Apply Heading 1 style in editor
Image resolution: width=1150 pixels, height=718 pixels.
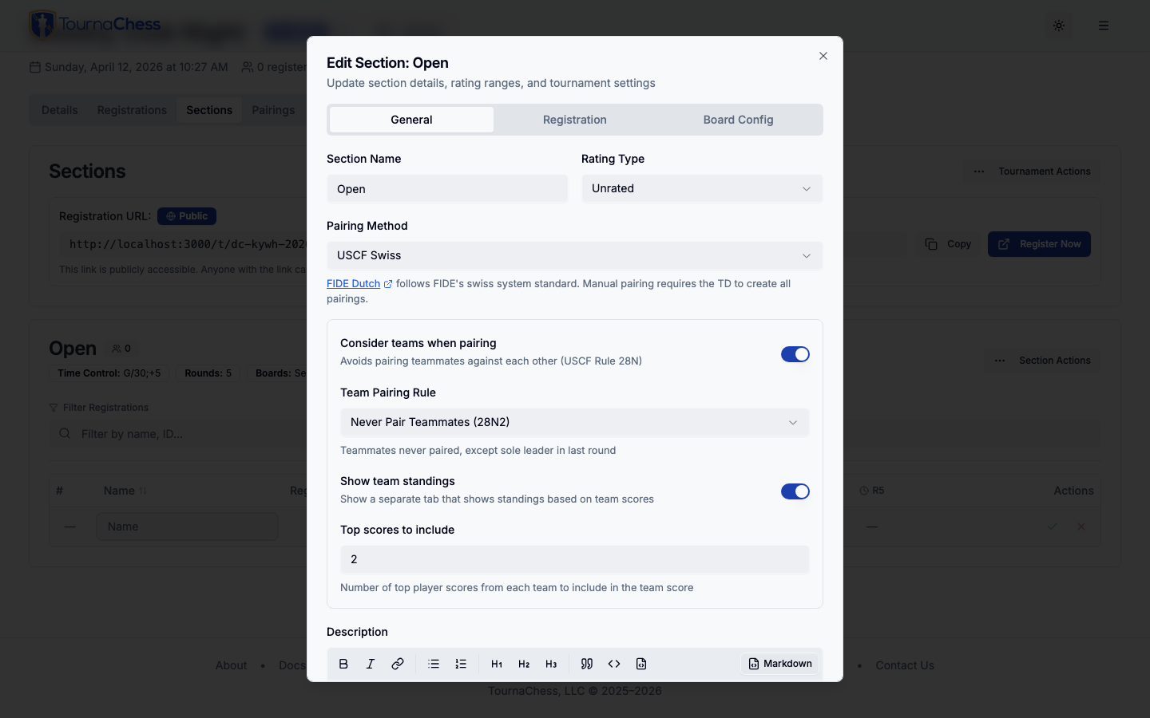pos(497,664)
